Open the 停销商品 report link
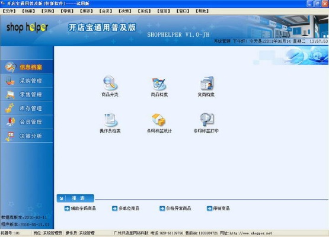329x237 pixels. coord(221,209)
